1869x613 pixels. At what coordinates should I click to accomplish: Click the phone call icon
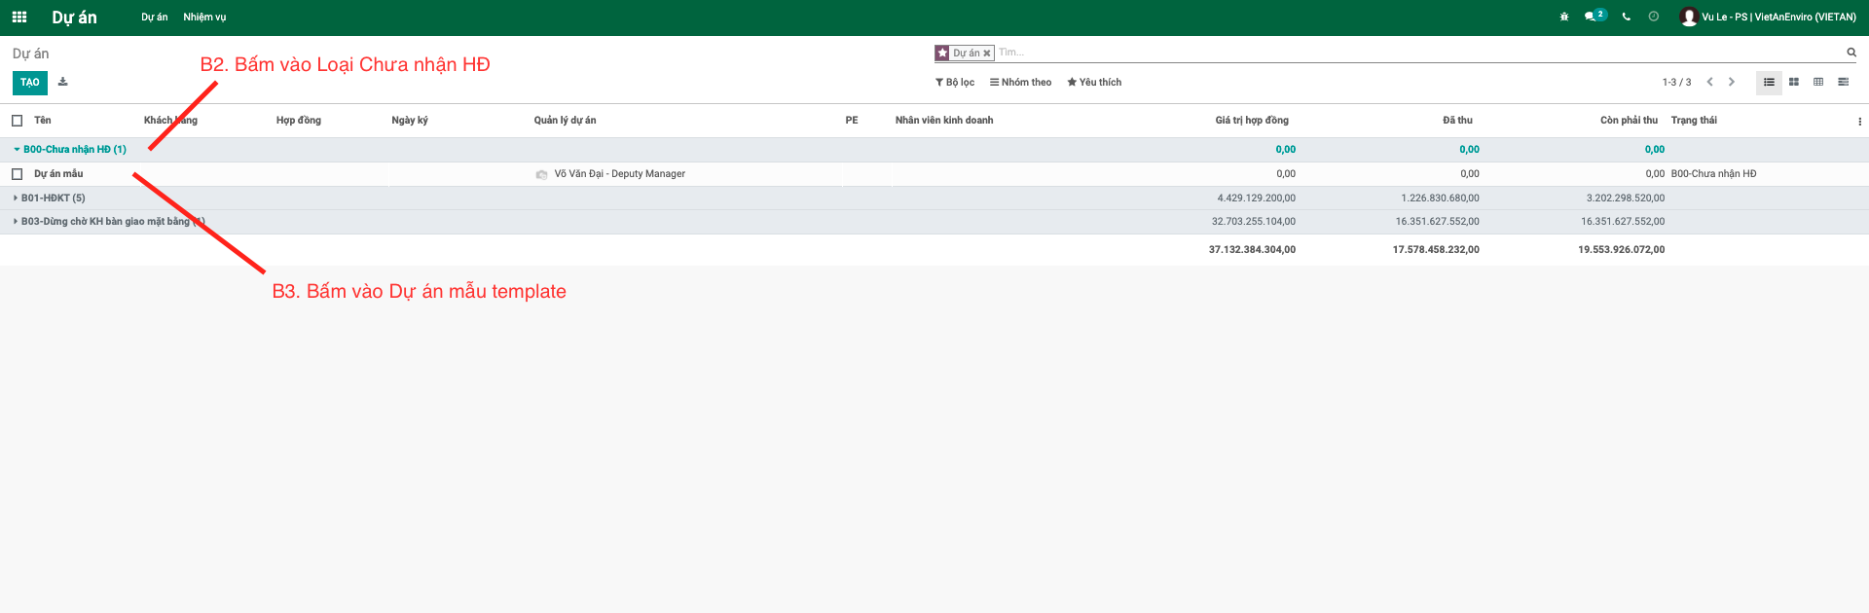(x=1627, y=17)
